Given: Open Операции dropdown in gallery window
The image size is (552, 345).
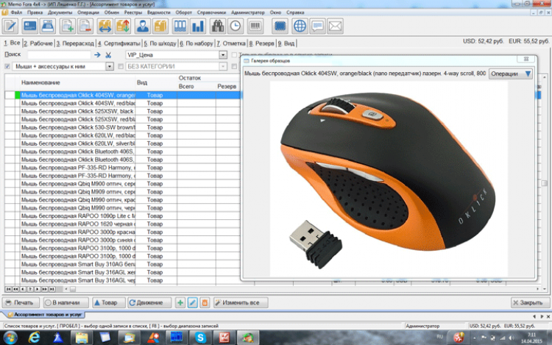Looking at the screenshot, I should [x=511, y=74].
